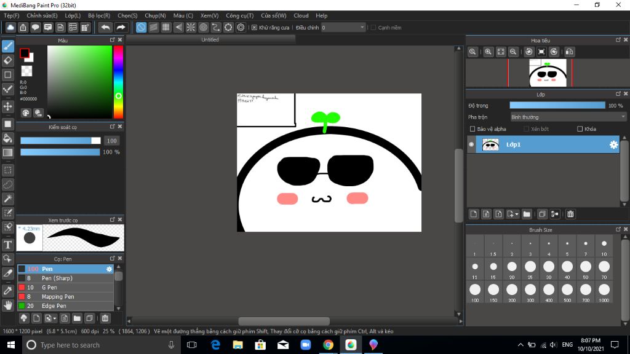Enable the Bảo vệ alpha checkbox
Screen dimensions: 630x354
pyautogui.click(x=472, y=129)
